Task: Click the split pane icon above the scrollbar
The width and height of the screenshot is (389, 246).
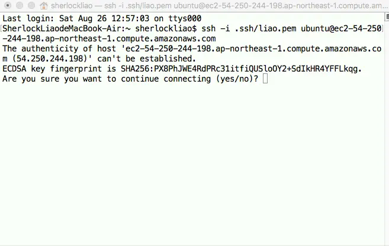Action: tap(387, 17)
